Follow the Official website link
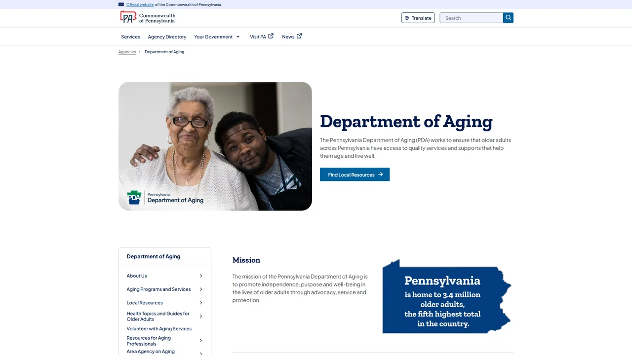 [140, 4]
